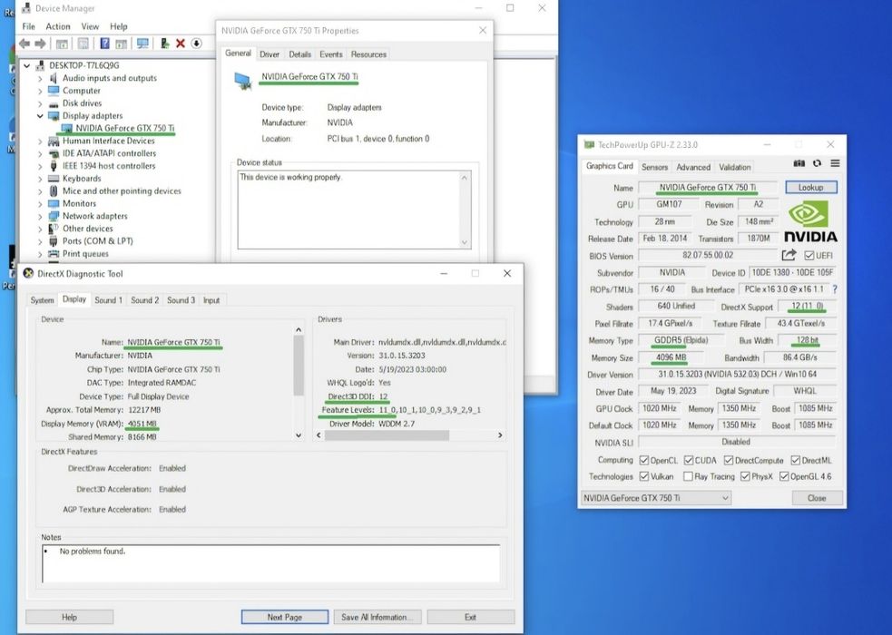
Task: Click scan for hardware changes monitor icon
Action: [142, 43]
